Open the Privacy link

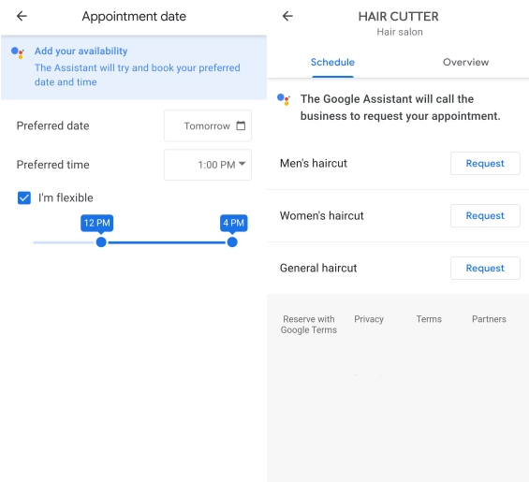pos(369,319)
